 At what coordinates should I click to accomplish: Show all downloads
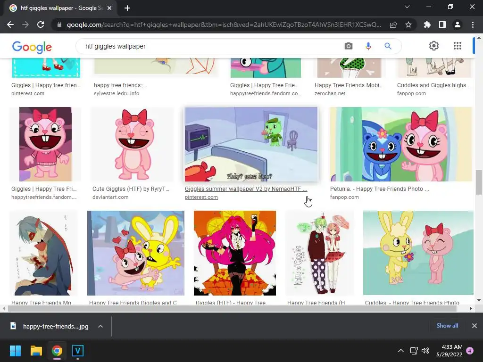(x=447, y=326)
